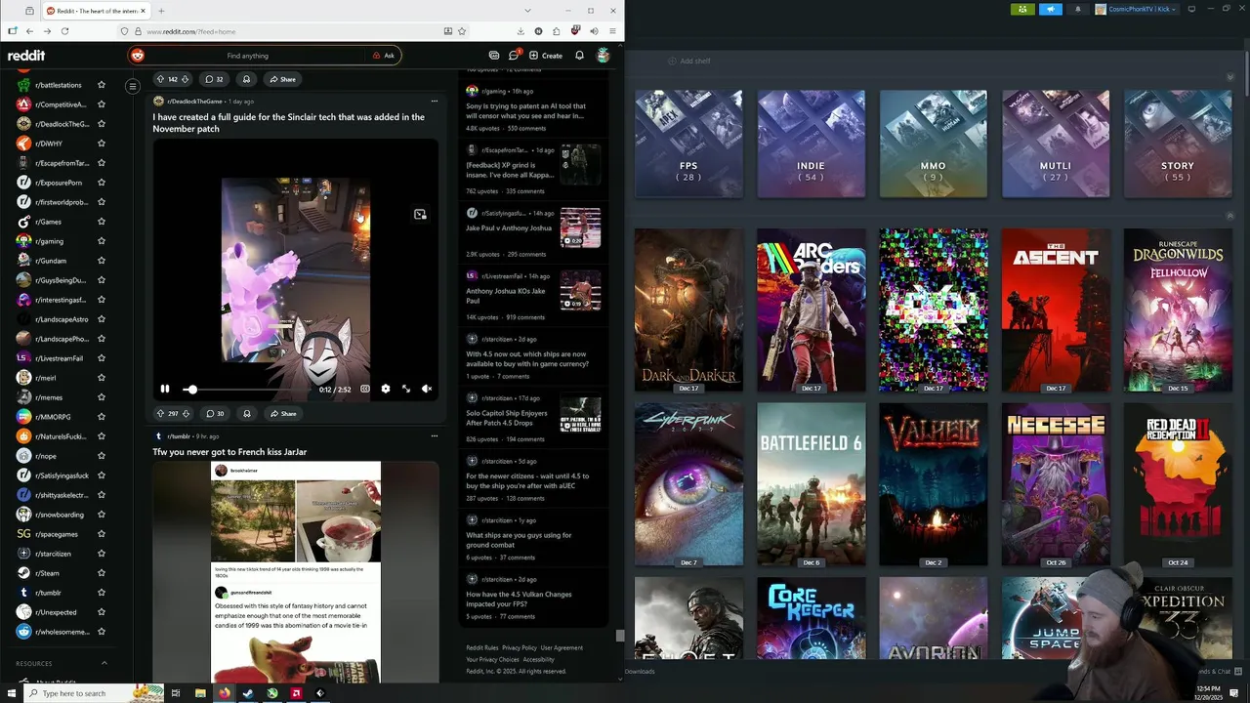
Task: Toggle the Reddit sidebar collapse button
Action: [x=133, y=86]
